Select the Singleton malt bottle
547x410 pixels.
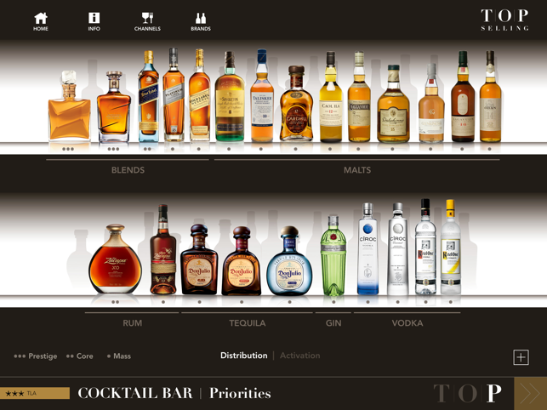coord(230,97)
